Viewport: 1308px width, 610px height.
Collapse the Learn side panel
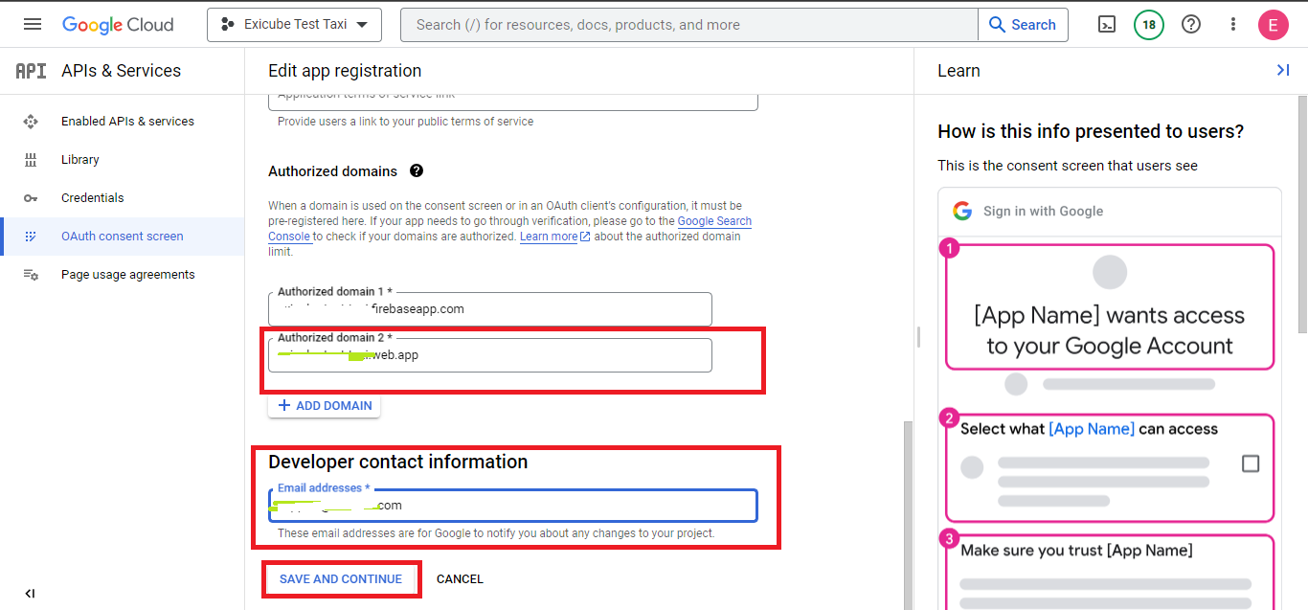(1283, 70)
